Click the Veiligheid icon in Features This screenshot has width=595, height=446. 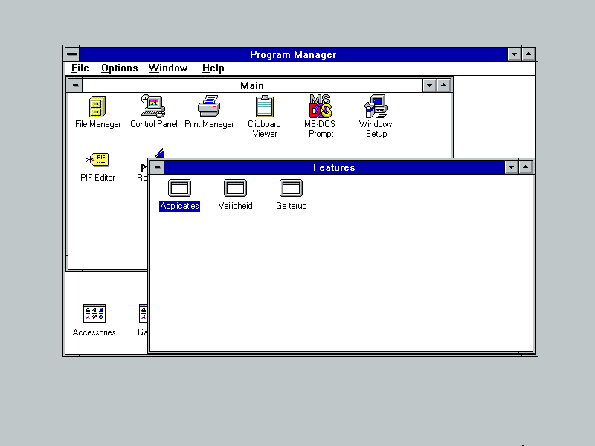click(235, 189)
